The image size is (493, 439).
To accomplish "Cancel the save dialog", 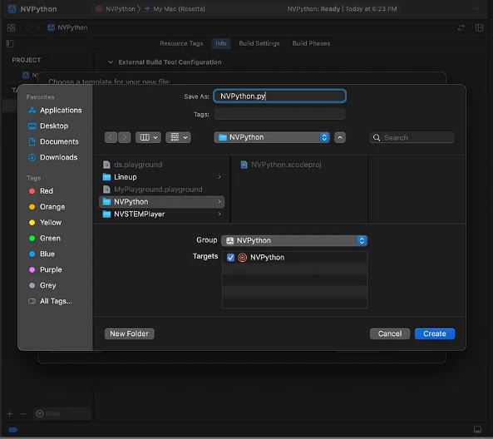I will (x=390, y=333).
